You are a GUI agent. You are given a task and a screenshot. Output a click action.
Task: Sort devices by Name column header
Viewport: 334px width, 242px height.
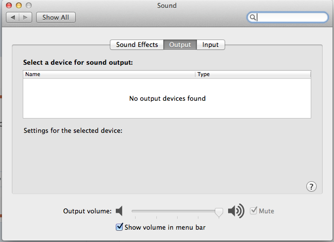click(109, 74)
